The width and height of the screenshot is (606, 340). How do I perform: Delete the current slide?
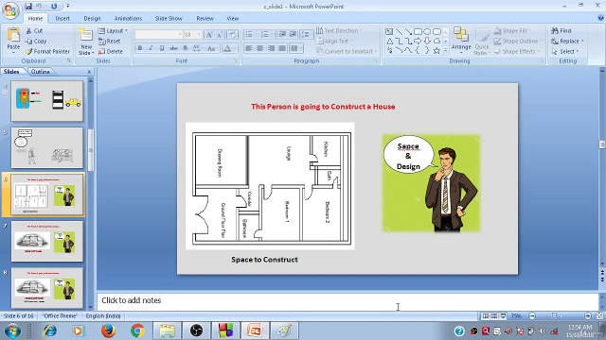(x=111, y=51)
